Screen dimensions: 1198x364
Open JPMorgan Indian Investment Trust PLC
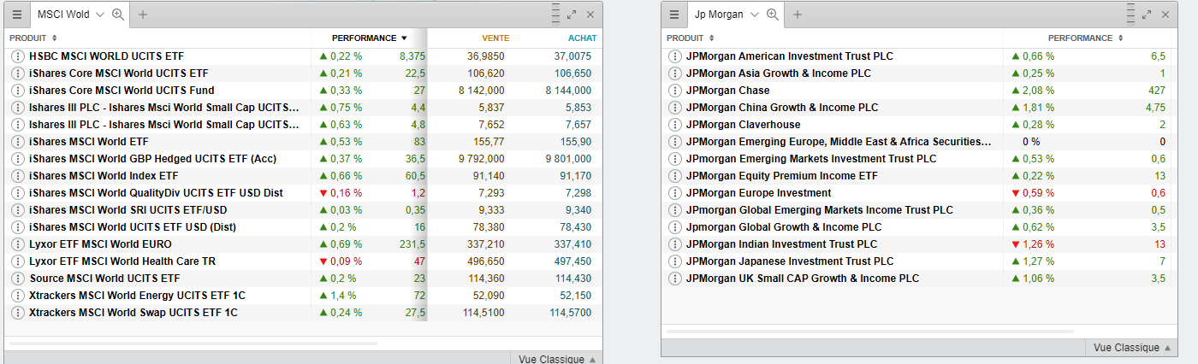click(781, 244)
